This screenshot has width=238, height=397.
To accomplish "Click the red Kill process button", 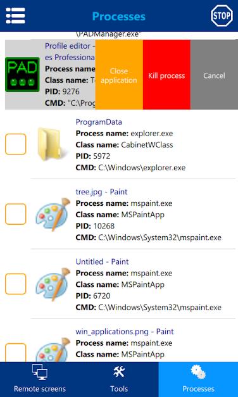I will 166,75.
